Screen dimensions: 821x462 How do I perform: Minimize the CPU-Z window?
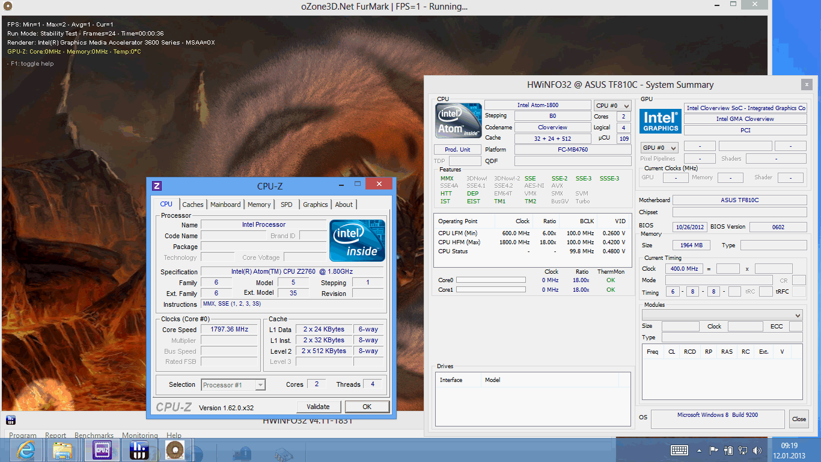(342, 183)
